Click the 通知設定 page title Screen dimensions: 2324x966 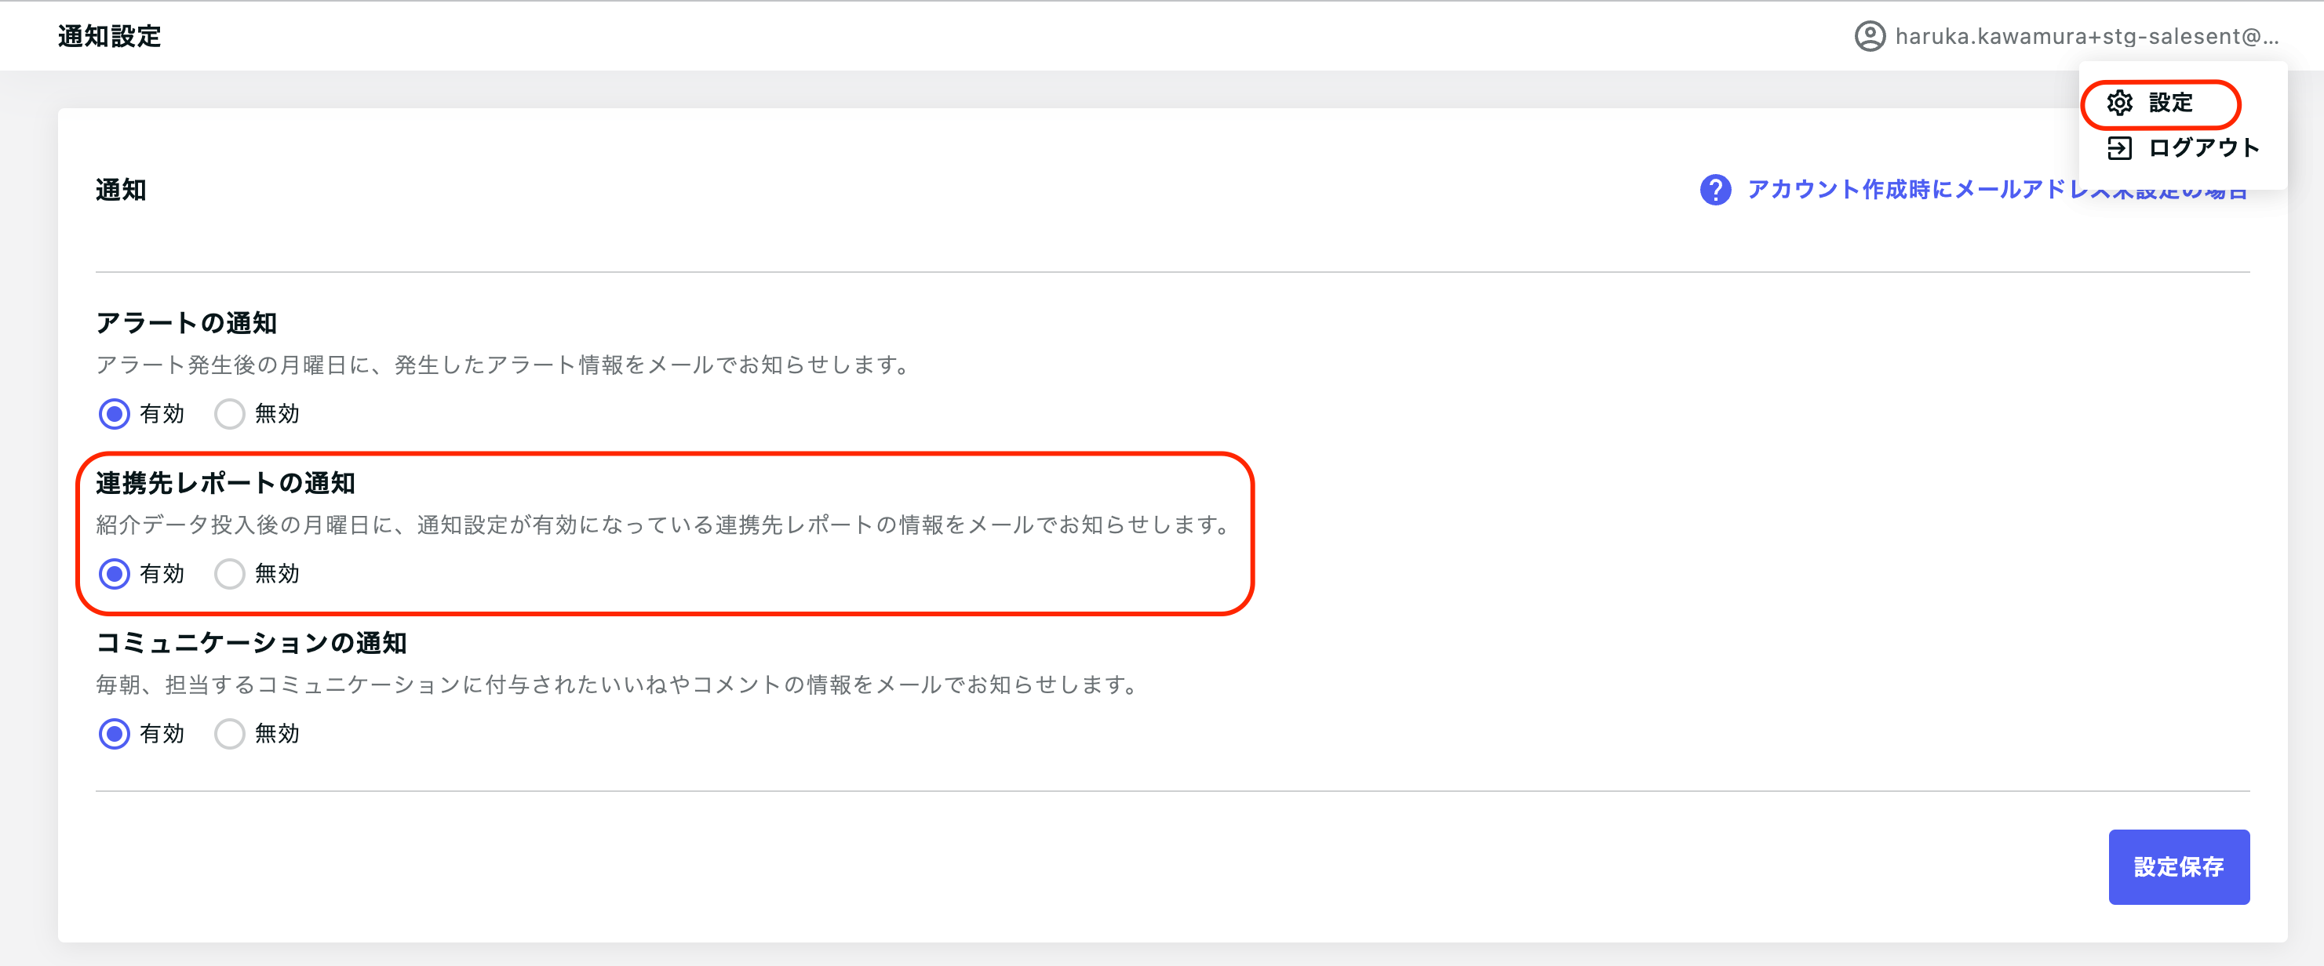coord(109,36)
